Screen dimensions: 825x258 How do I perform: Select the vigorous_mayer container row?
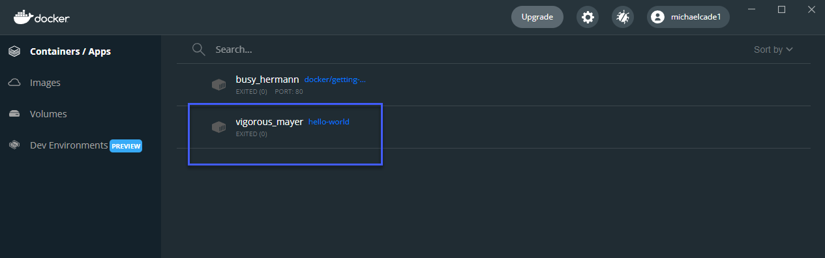coord(494,127)
